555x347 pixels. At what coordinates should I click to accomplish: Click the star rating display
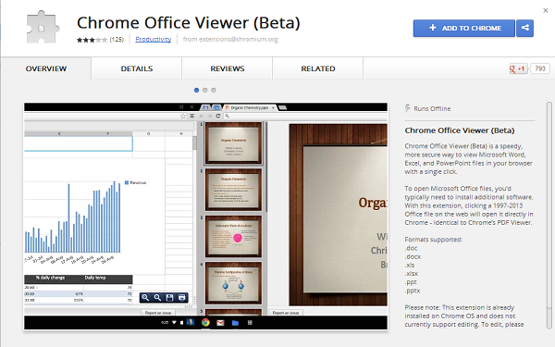(92, 40)
